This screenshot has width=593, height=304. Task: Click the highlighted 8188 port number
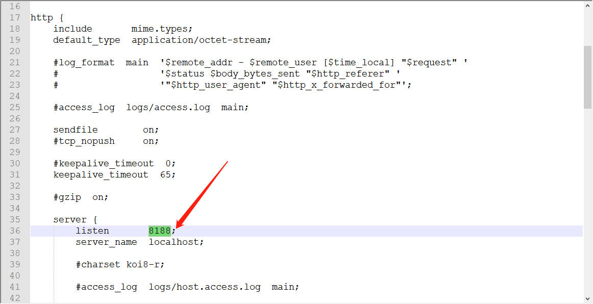159,231
